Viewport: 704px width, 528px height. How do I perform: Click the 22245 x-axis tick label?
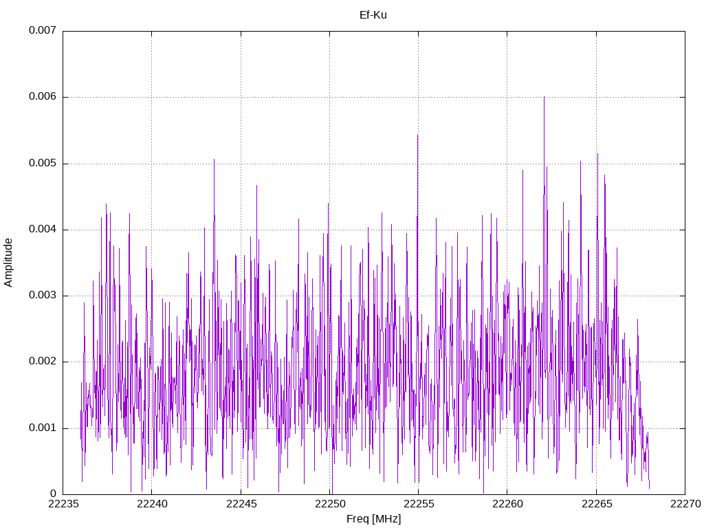point(241,504)
